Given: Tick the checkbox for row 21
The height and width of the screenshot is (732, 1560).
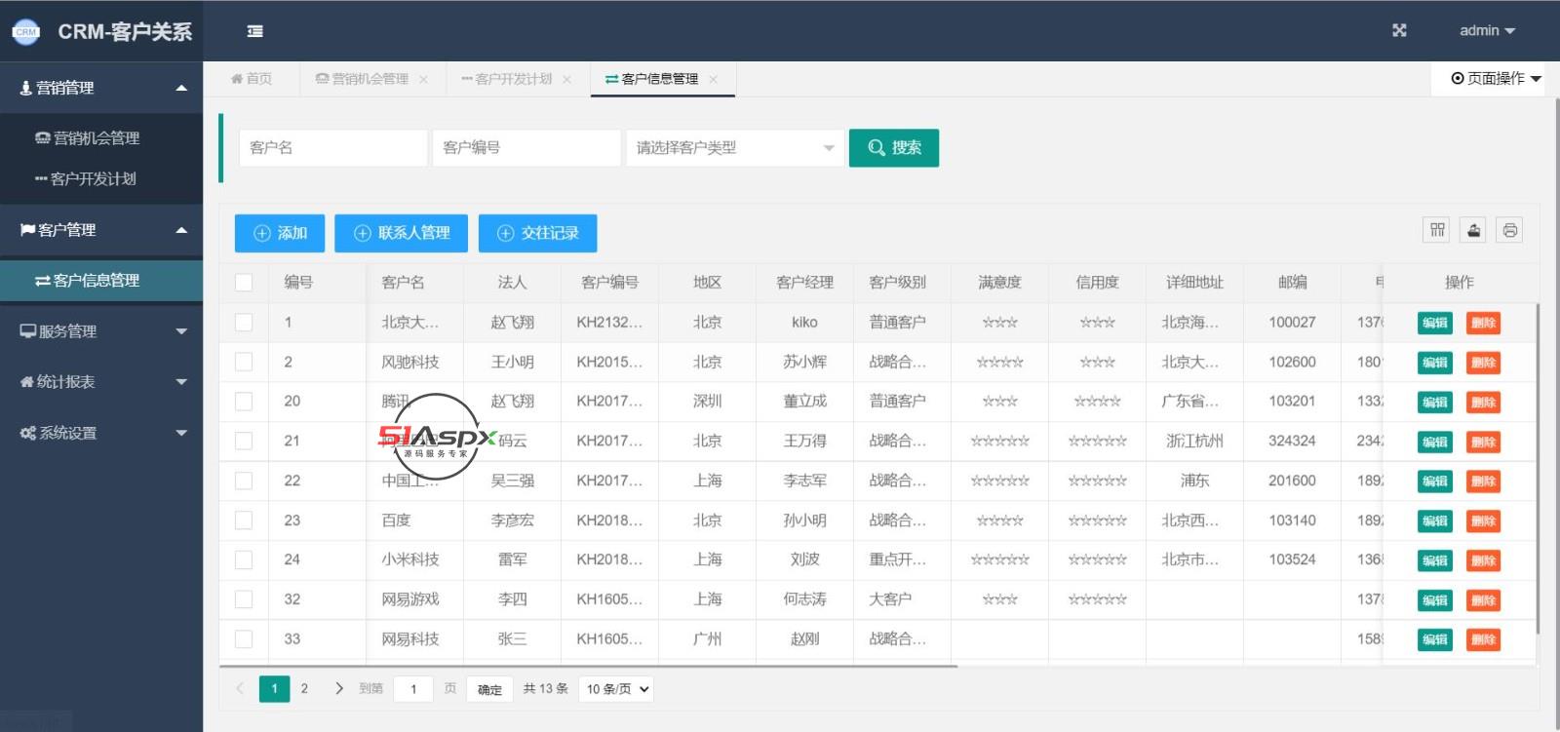Looking at the screenshot, I should click(x=244, y=441).
